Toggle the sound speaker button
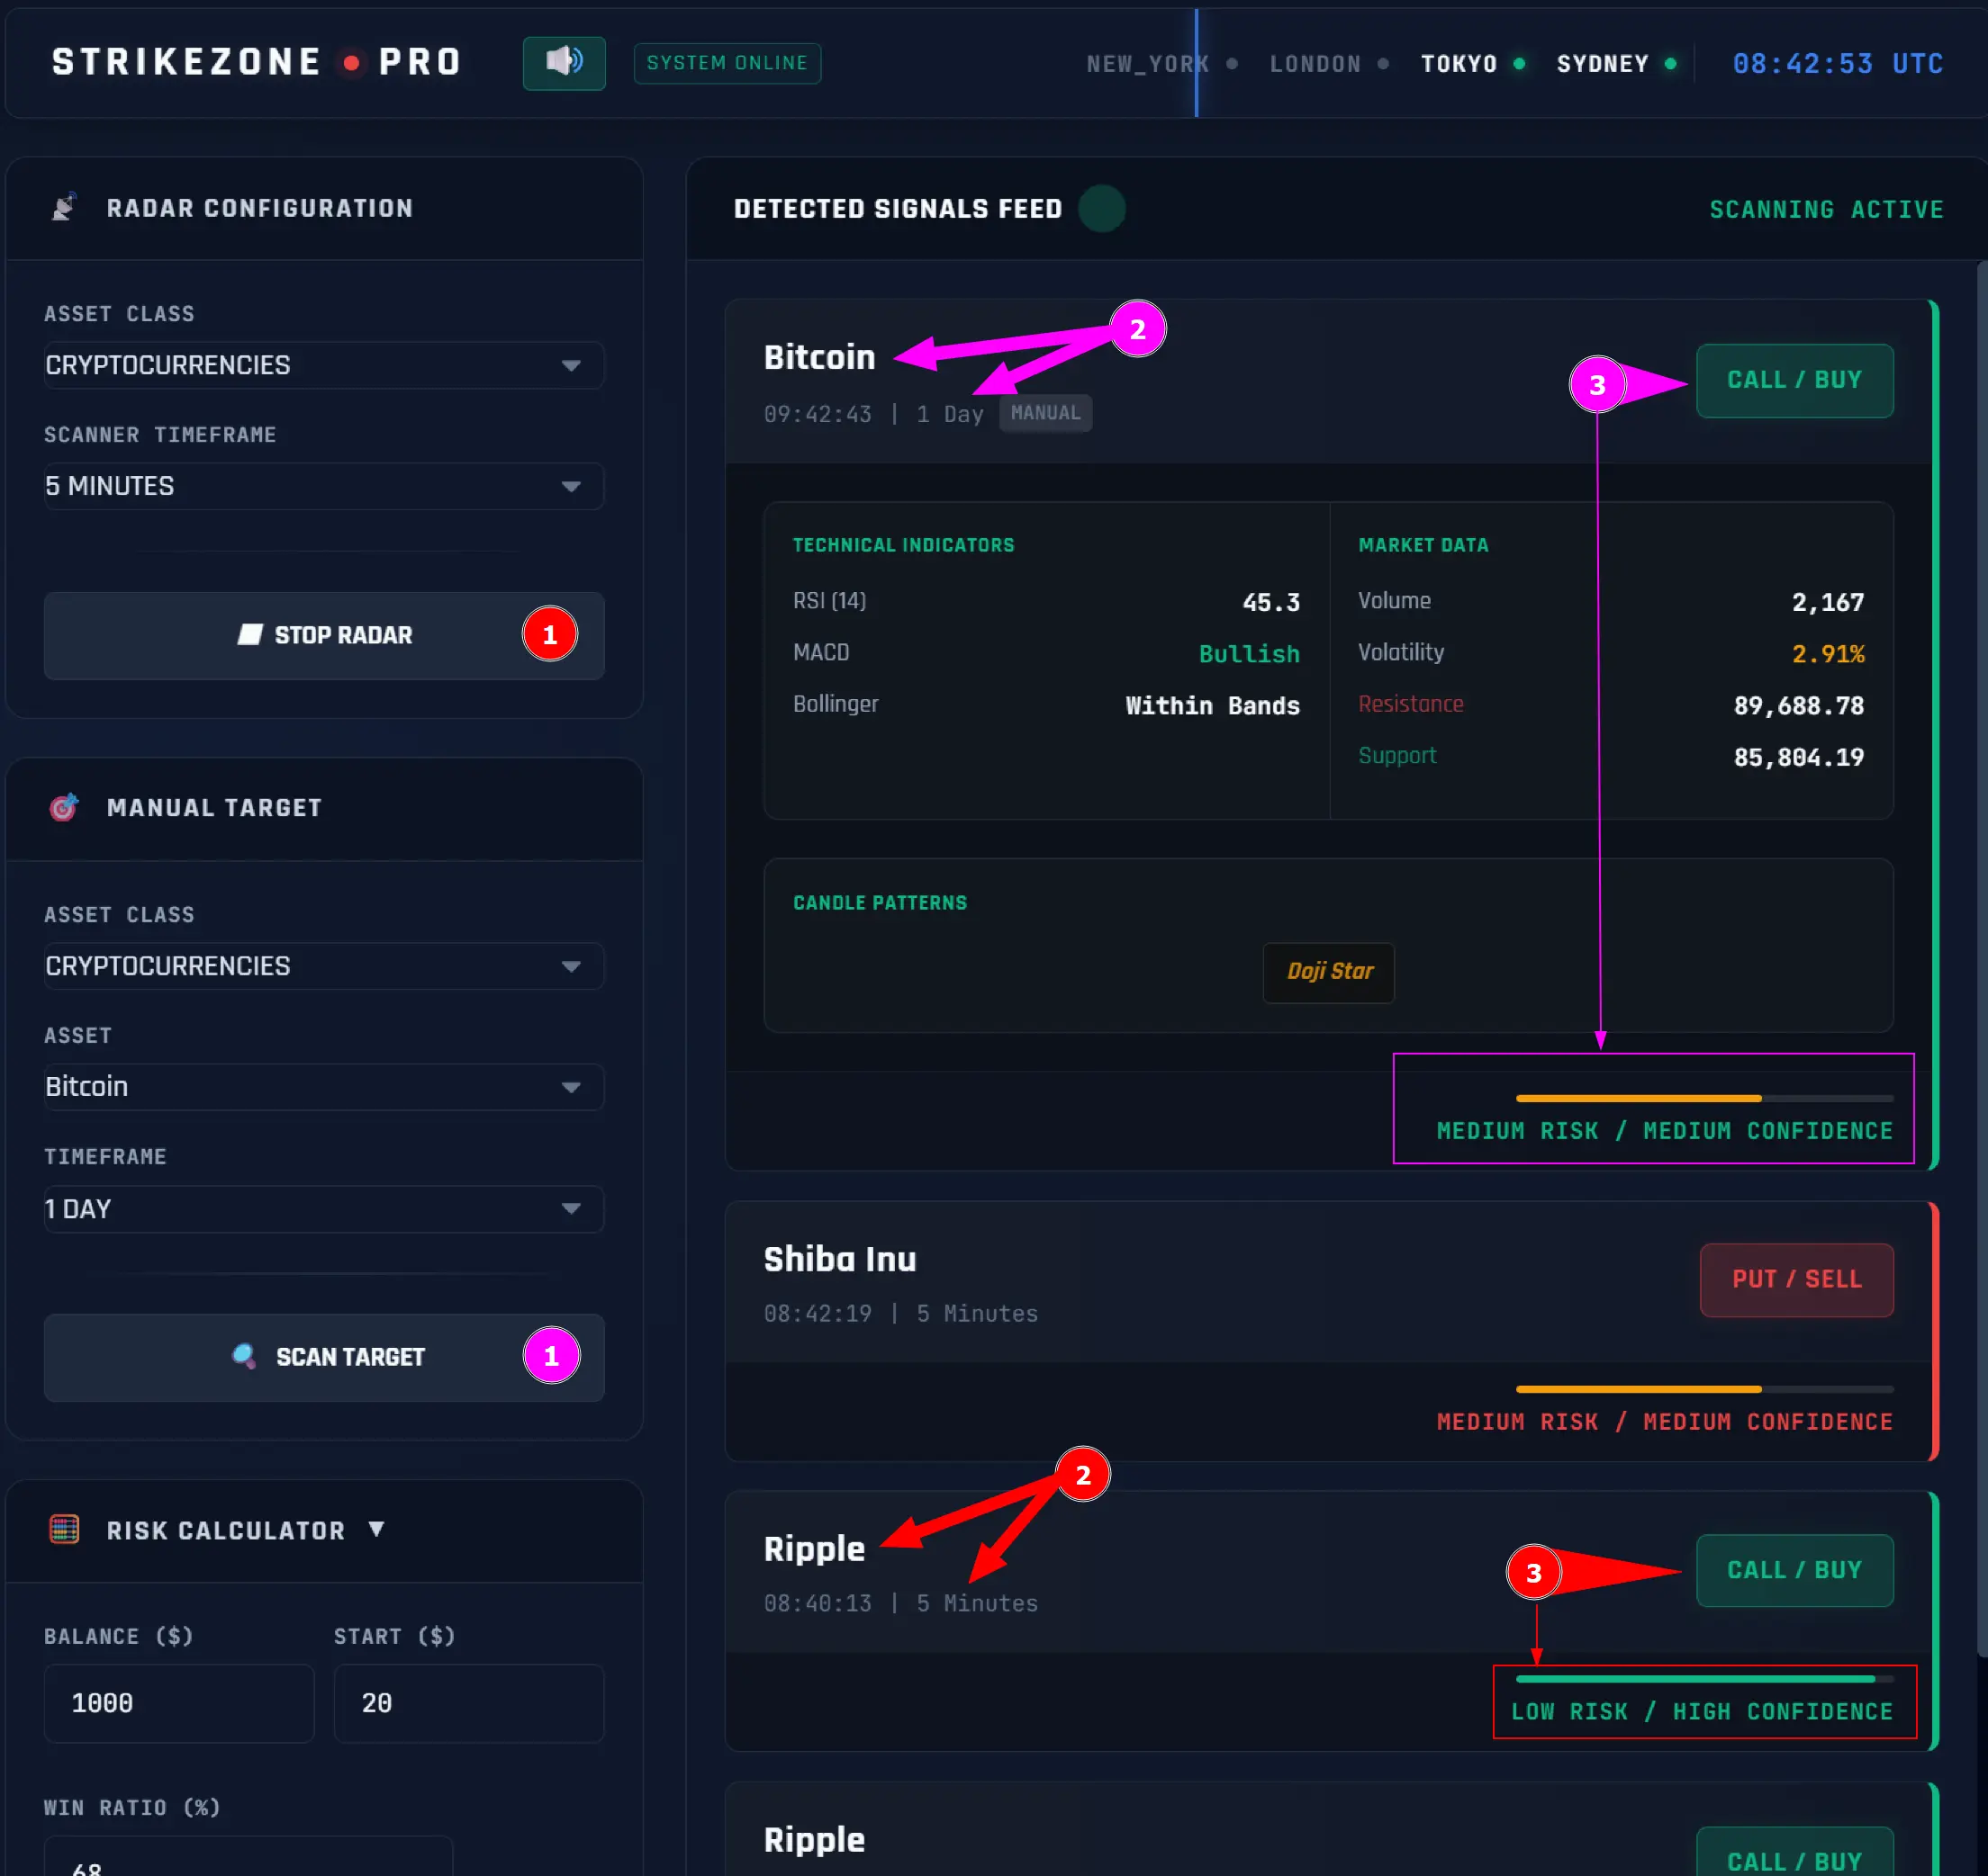The height and width of the screenshot is (1876, 1988). click(564, 62)
